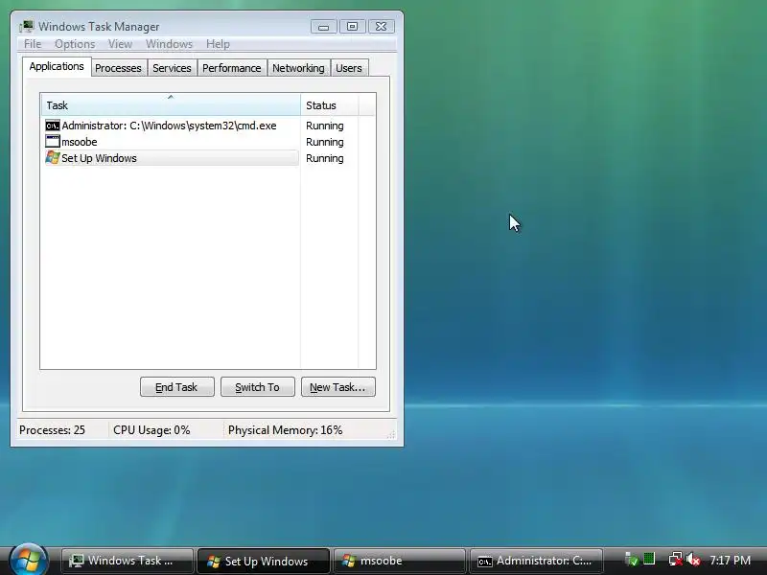Sort by the Task column header
767x575 pixels.
point(171,104)
